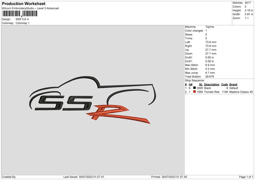Click the Default brand entry
The image size is (255, 180).
[234, 88]
